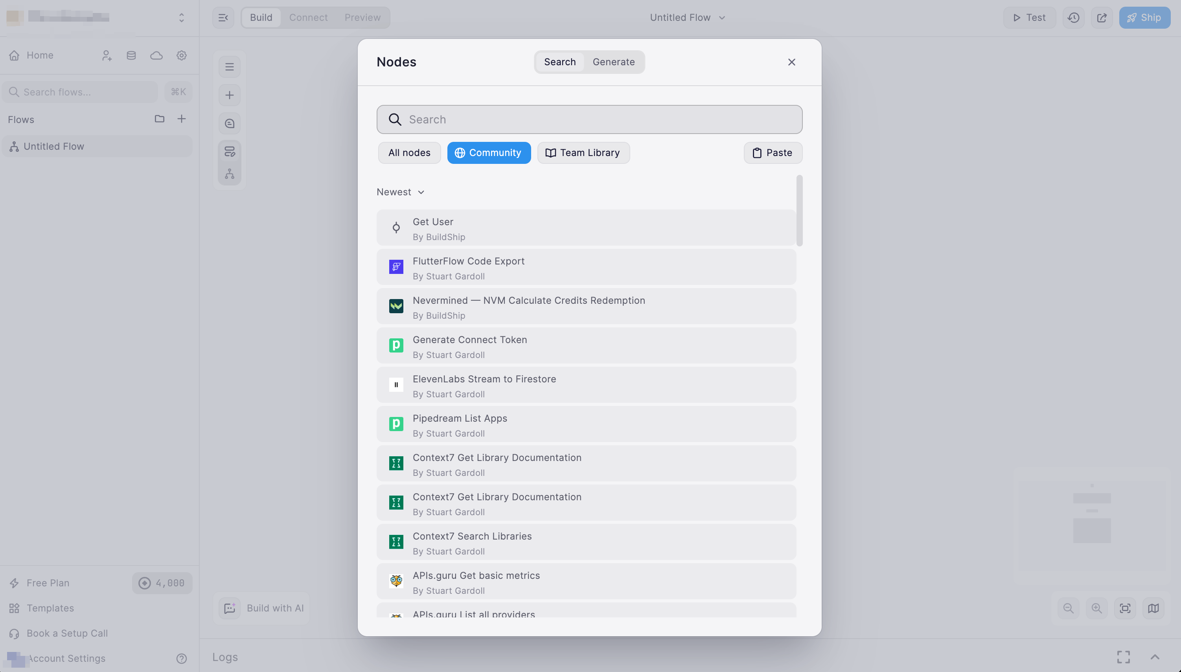Click the Ship button
Image resolution: width=1181 pixels, height=672 pixels.
[x=1144, y=18]
